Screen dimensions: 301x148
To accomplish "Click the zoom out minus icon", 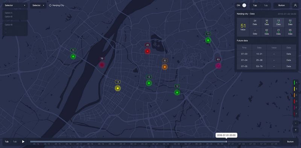I will [x=295, y=123].
